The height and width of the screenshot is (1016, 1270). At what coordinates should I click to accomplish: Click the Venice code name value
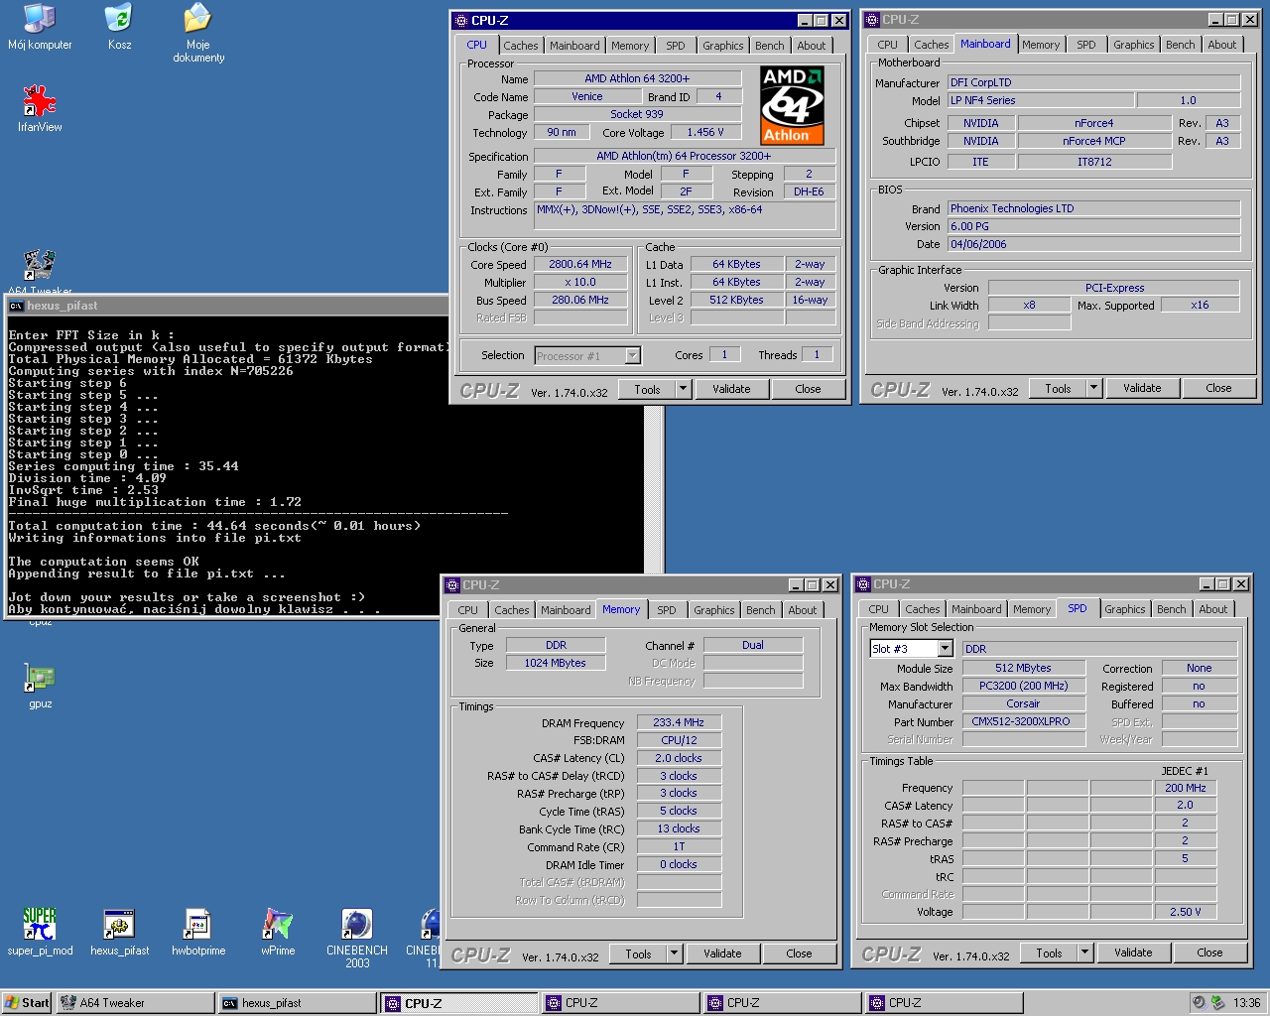pyautogui.click(x=586, y=97)
